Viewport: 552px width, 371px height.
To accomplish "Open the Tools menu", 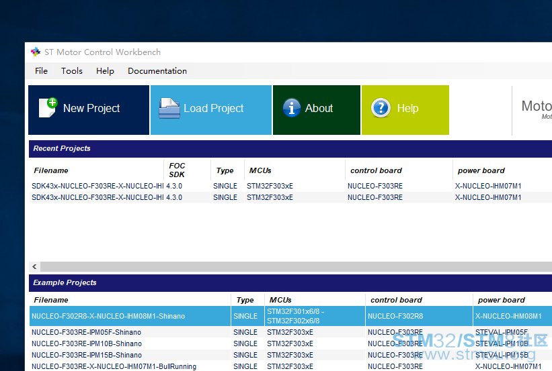I will pos(72,71).
